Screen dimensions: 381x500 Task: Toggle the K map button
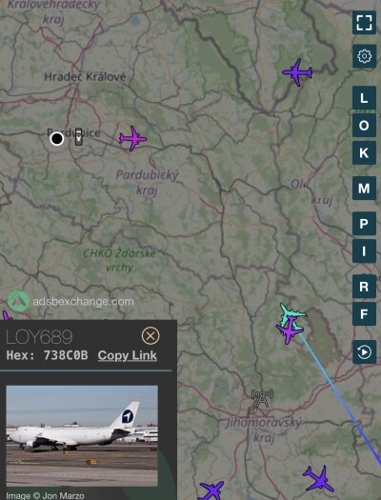click(364, 152)
